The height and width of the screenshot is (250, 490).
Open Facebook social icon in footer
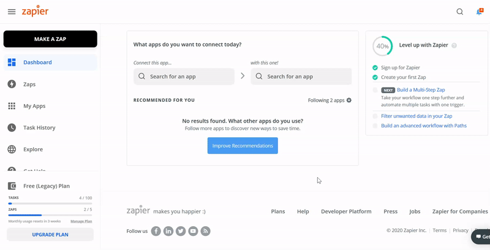pyautogui.click(x=156, y=231)
